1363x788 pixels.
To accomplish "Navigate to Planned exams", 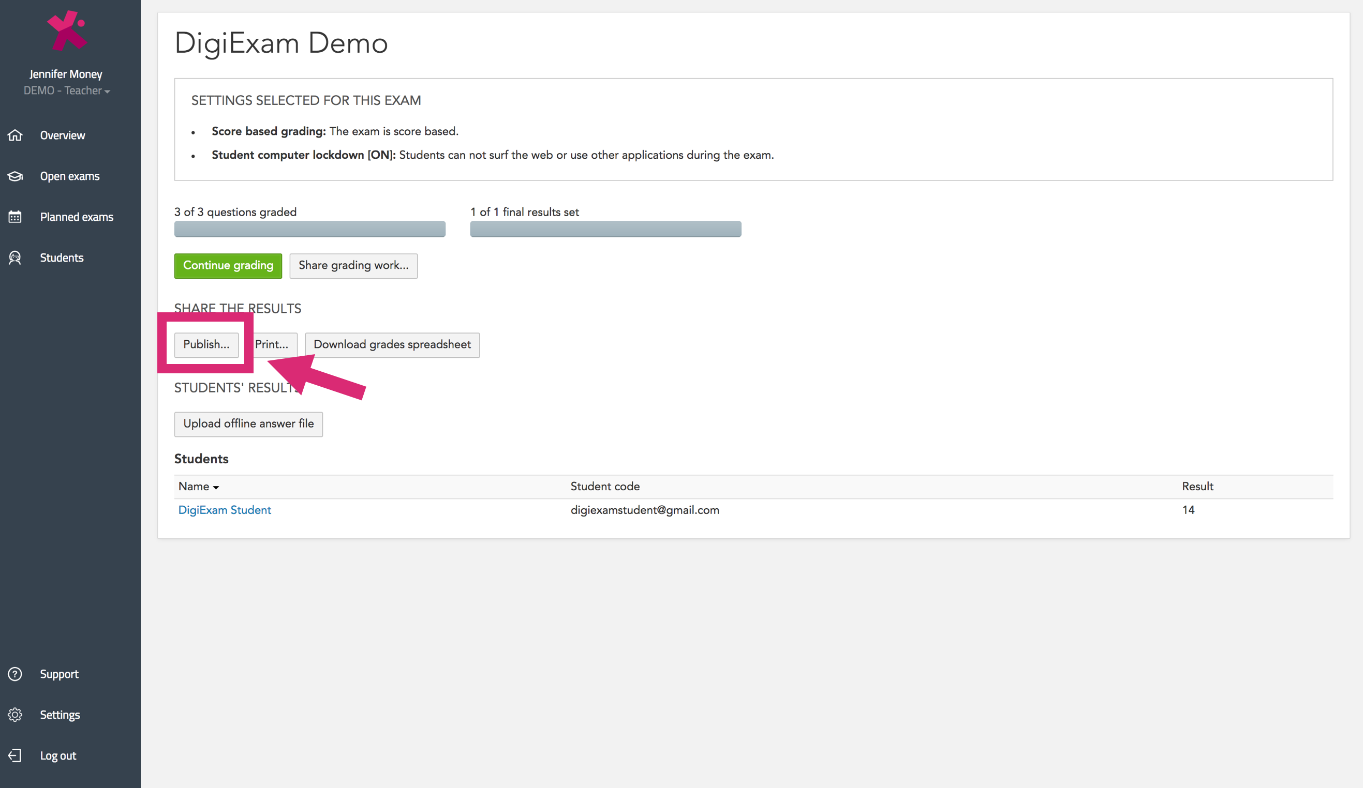I will point(77,217).
